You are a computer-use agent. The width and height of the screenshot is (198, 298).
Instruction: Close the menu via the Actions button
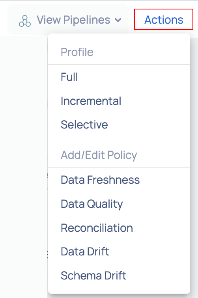click(x=164, y=19)
